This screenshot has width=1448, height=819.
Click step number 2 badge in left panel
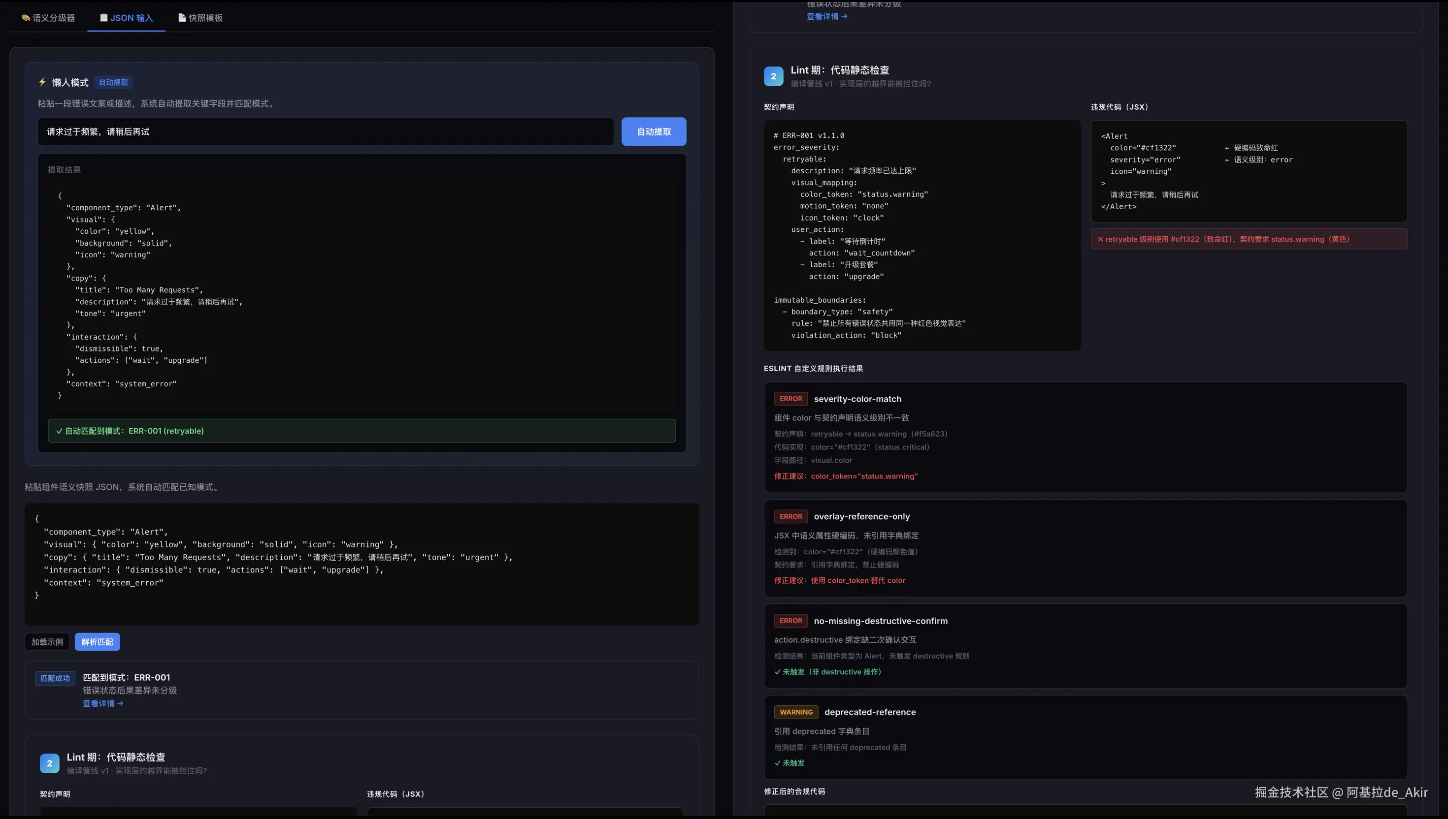(x=50, y=763)
